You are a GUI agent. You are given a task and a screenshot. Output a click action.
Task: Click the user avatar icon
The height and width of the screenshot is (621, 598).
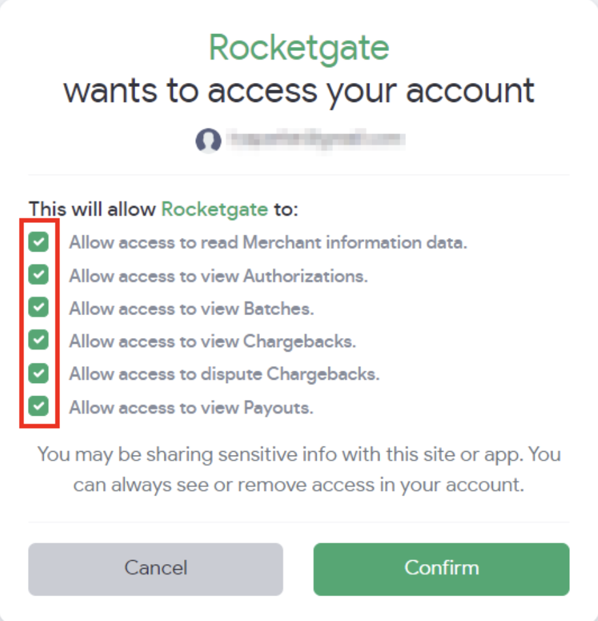208,141
